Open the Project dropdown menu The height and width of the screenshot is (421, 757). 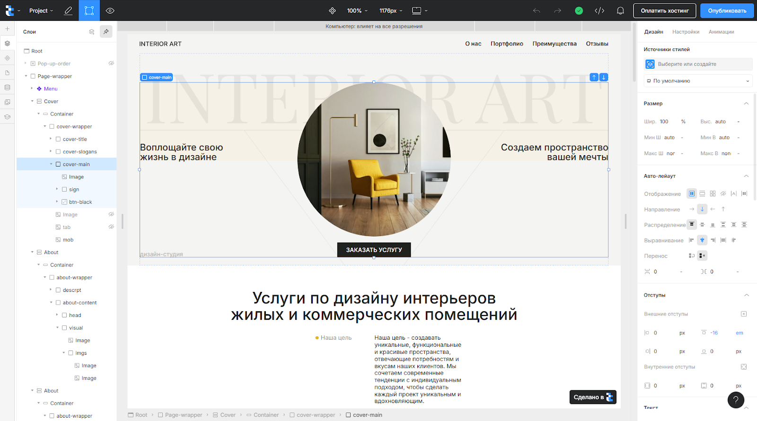click(41, 10)
